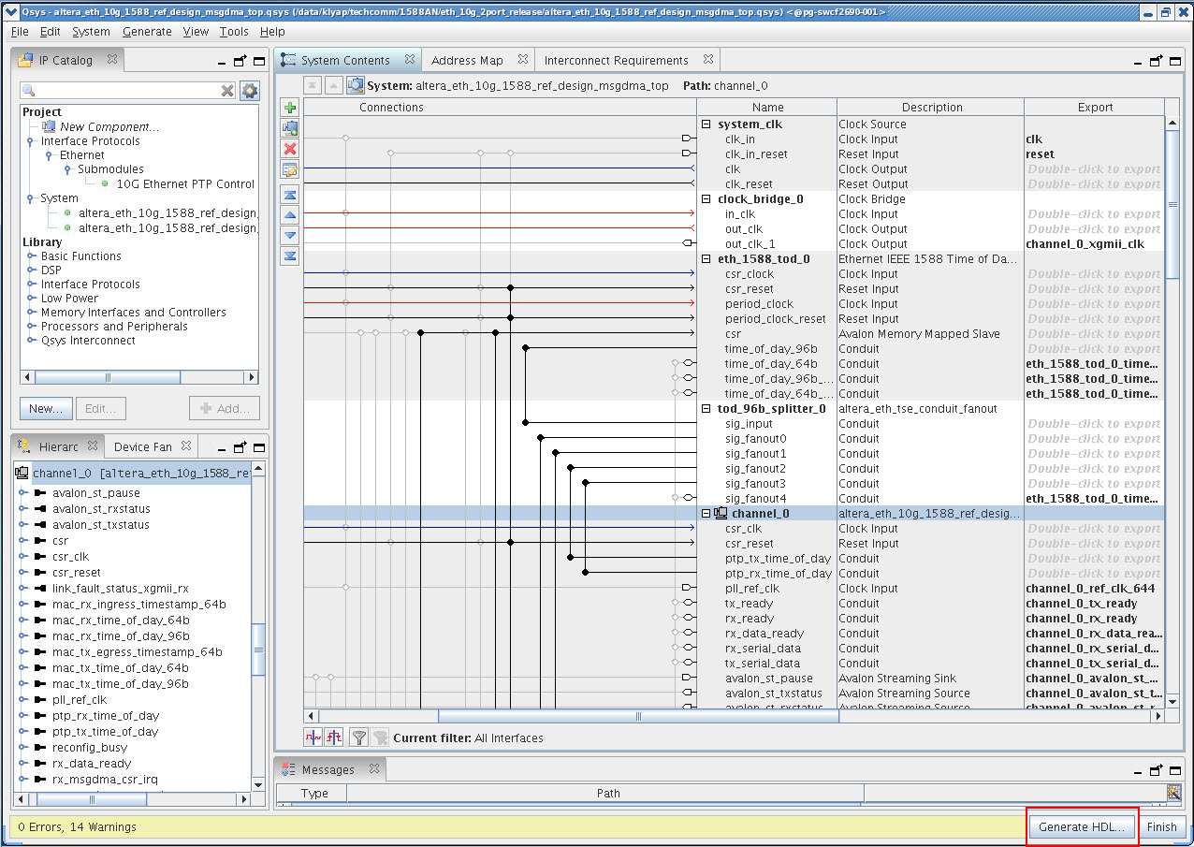
Task: Click the red X remove component icon
Action: coord(290,149)
